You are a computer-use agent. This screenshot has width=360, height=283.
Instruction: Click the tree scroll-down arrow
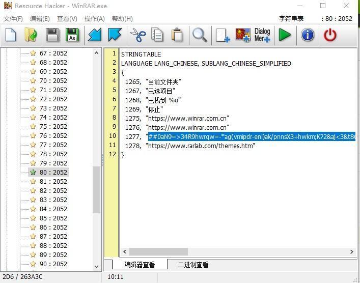97,266
